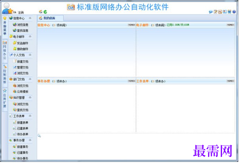Click the home icon beside the green refresh arrow
Viewport: 240px width, 164px height.
(41, 12)
